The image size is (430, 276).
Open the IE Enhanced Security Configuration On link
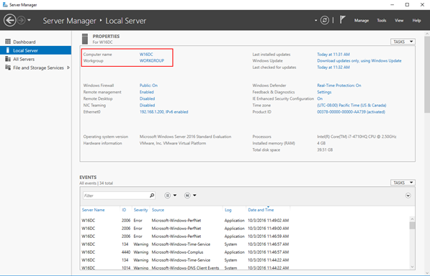click(x=320, y=98)
